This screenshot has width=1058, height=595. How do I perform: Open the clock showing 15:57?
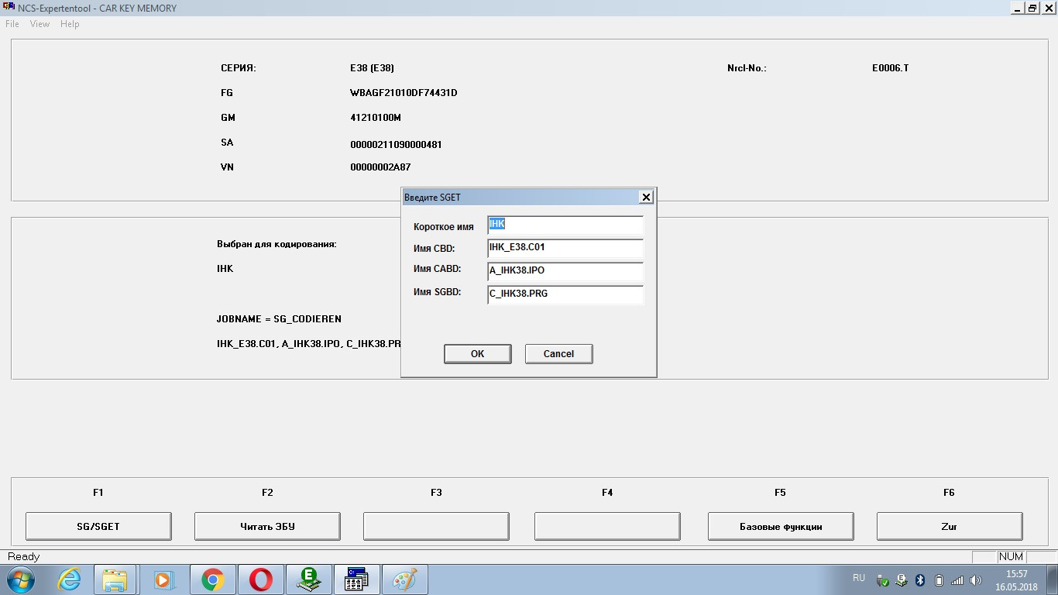pyautogui.click(x=1016, y=580)
